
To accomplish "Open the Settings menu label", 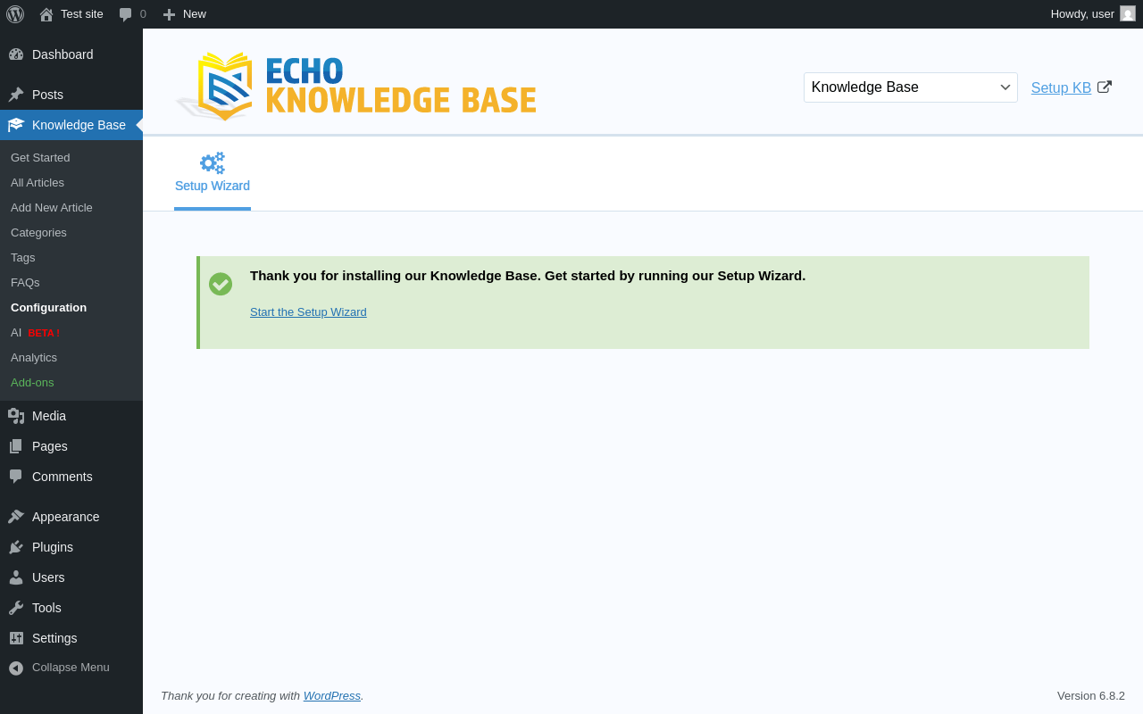I will coord(54,638).
